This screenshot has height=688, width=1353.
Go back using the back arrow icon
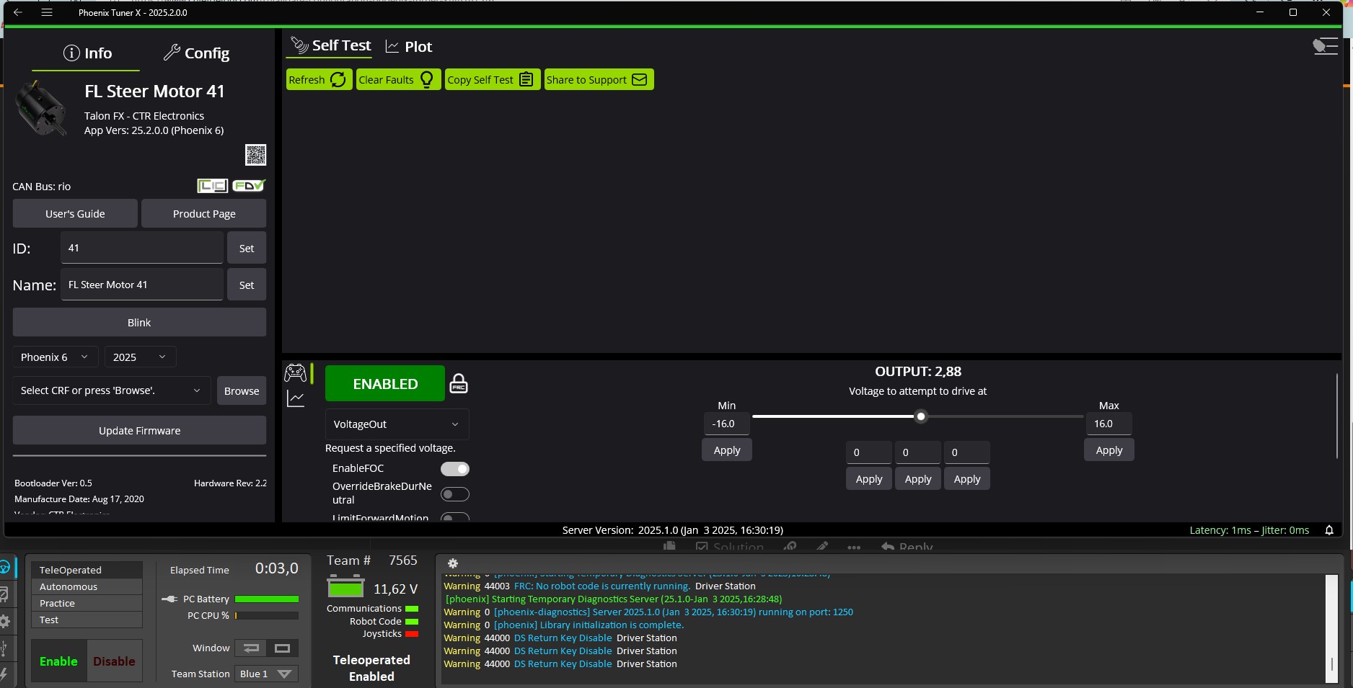(x=18, y=12)
